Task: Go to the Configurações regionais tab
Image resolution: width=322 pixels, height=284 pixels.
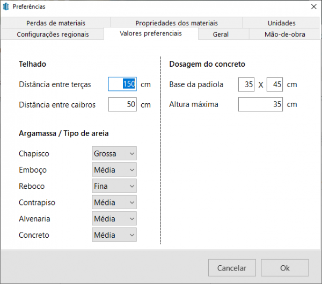Action: [53, 34]
